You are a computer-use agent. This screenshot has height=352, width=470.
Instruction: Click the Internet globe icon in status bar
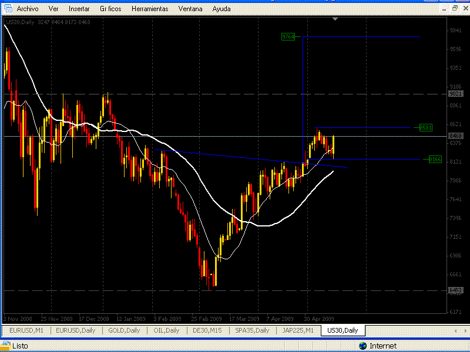pos(362,346)
